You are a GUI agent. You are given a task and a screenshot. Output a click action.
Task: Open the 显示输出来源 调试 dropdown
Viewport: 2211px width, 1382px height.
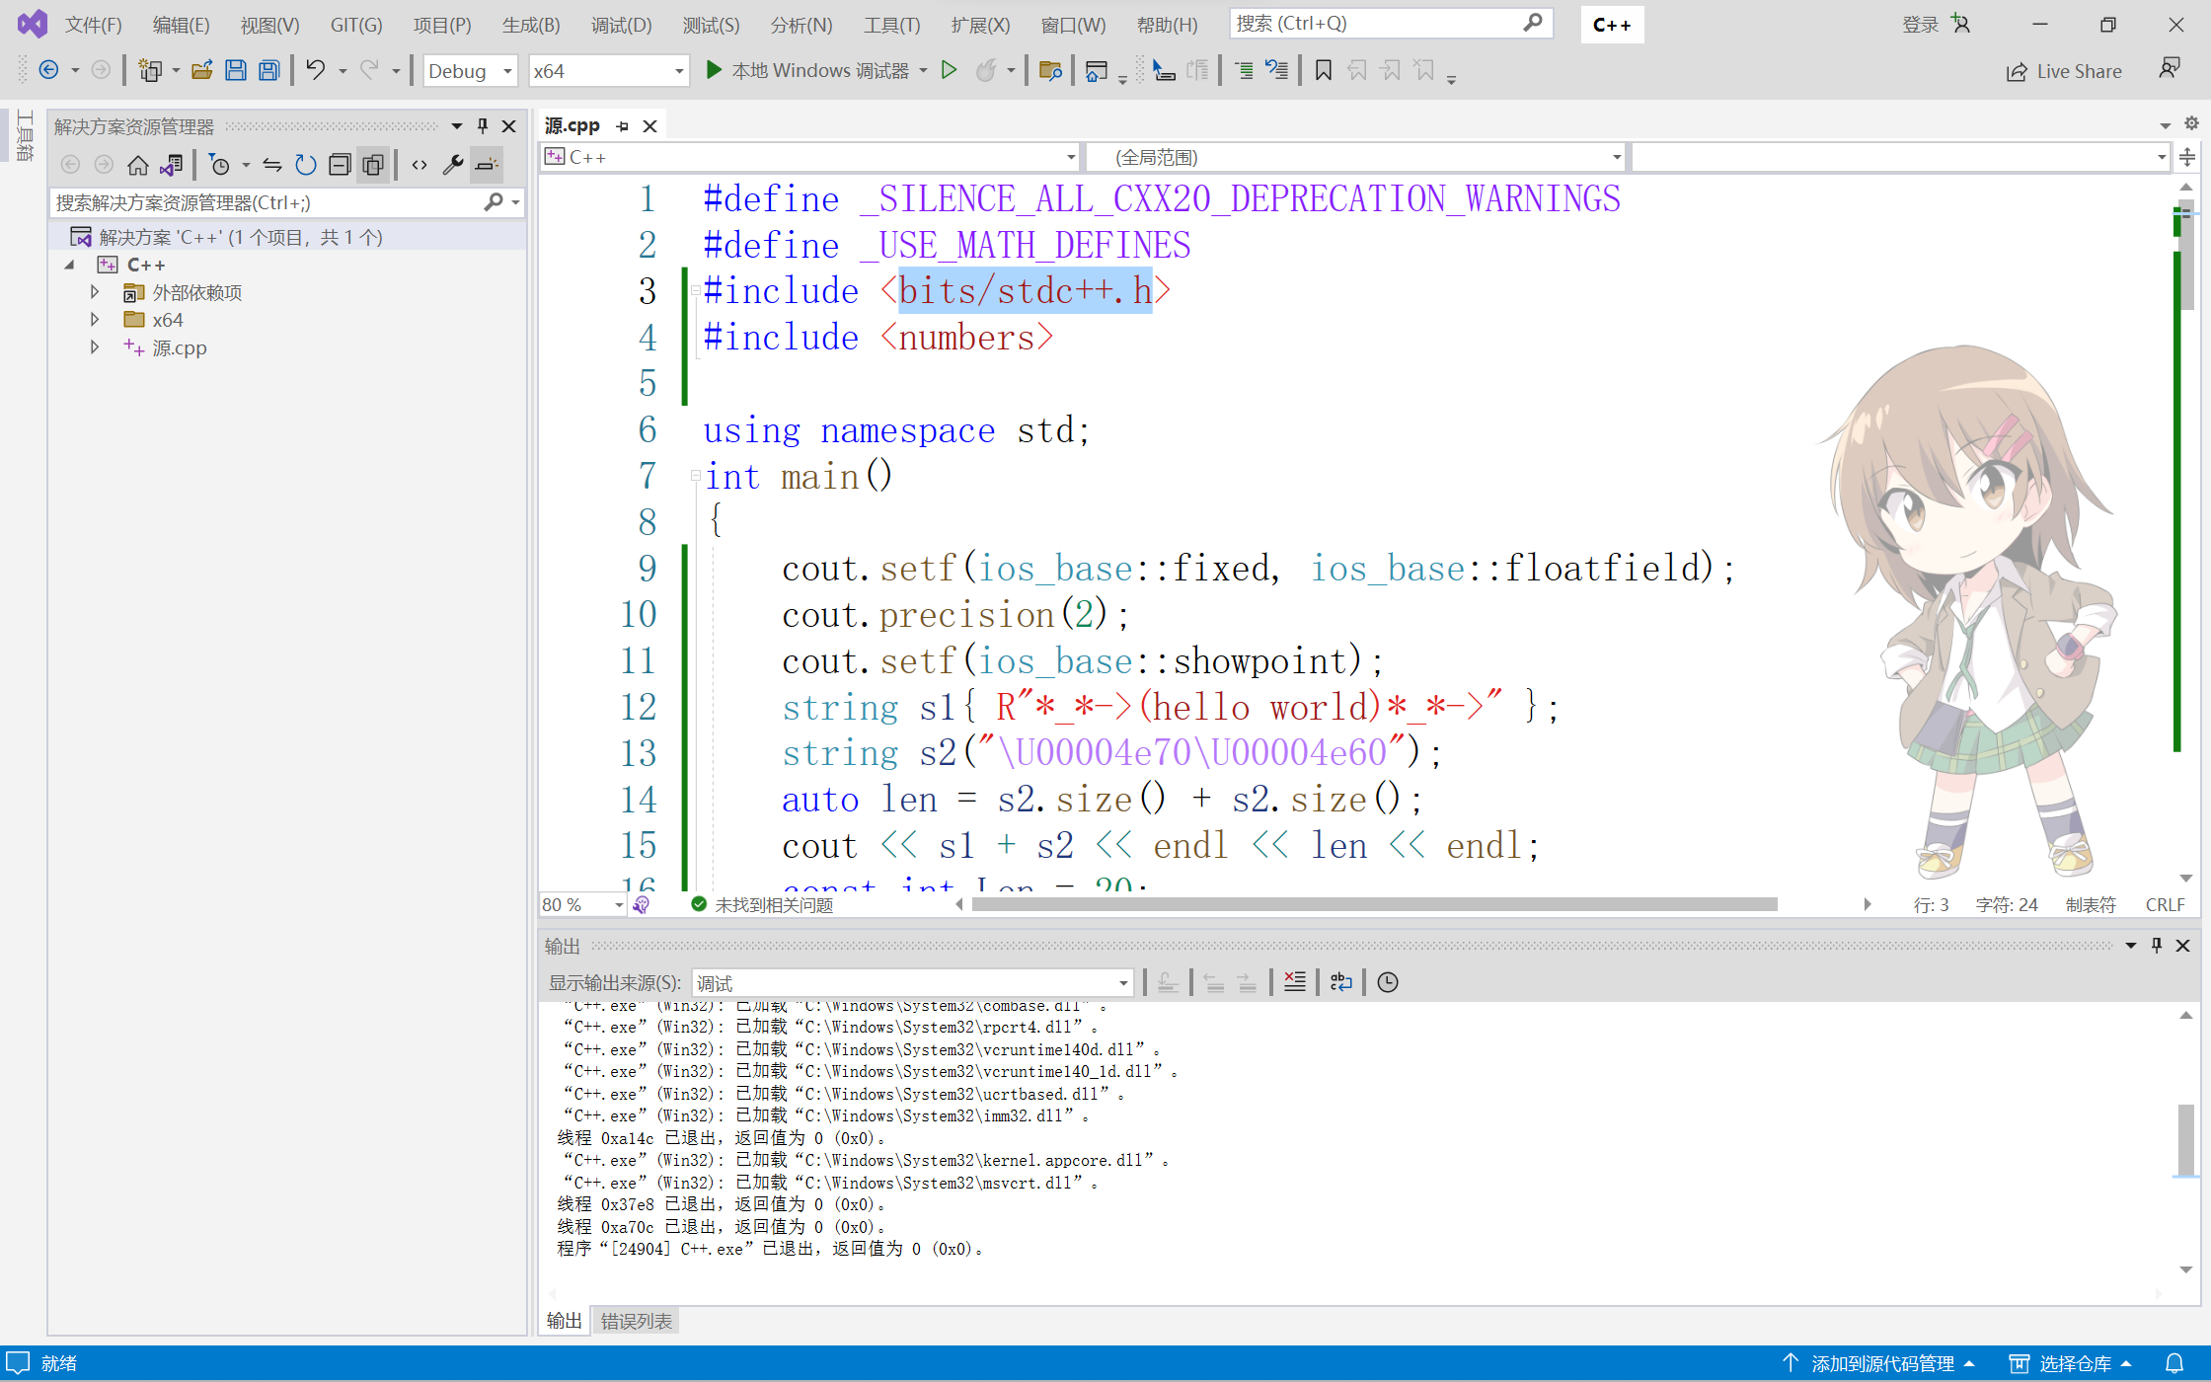tap(912, 983)
